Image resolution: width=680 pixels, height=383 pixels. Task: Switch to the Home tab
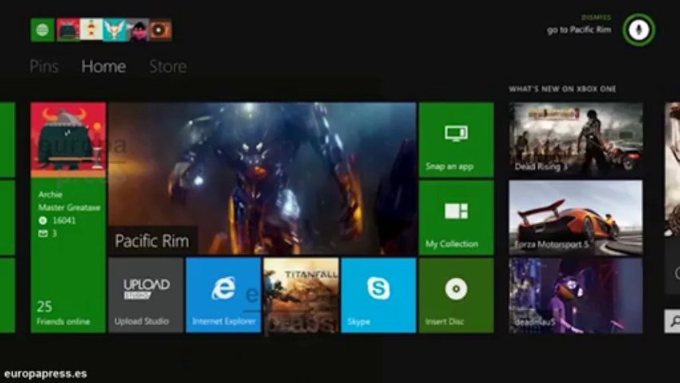coord(104,66)
